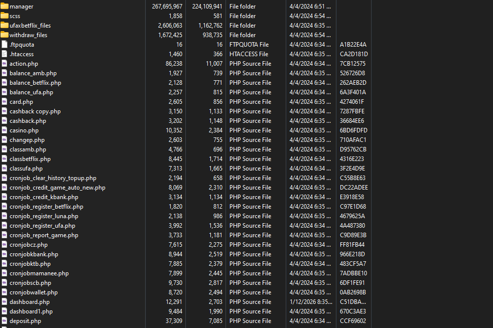Image resolution: width=493 pixels, height=328 pixels.
Task: Click the withdraw_files folder icon
Action: point(5,35)
